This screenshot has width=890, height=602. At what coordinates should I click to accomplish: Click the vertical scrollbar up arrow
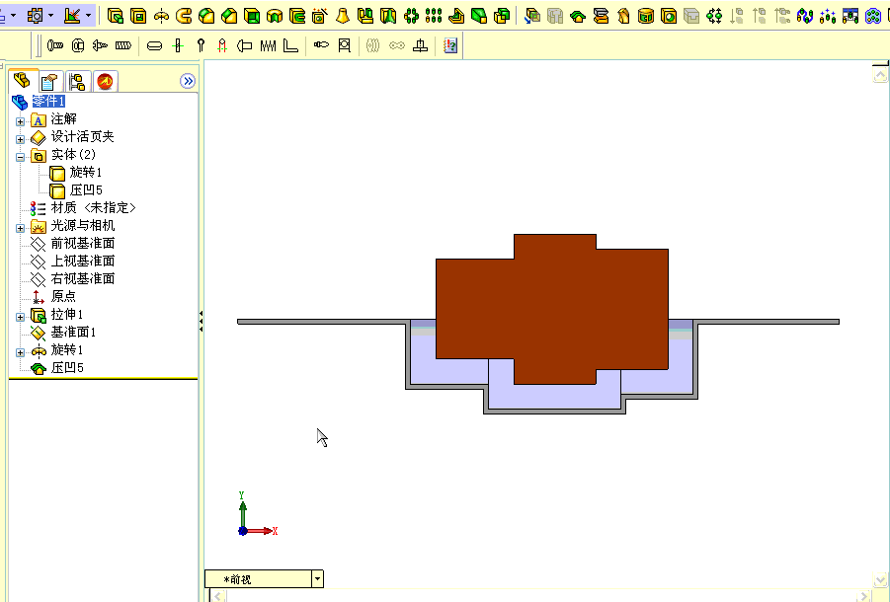click(x=880, y=75)
